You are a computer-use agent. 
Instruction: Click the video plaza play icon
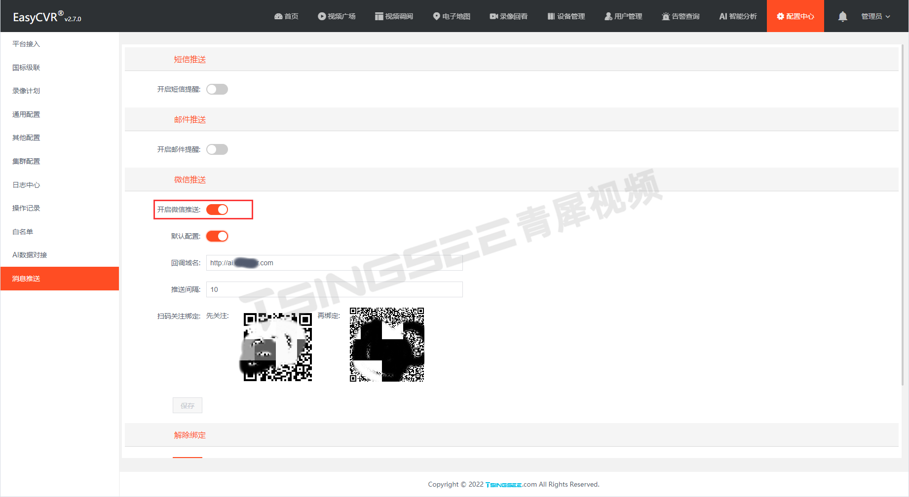click(322, 16)
